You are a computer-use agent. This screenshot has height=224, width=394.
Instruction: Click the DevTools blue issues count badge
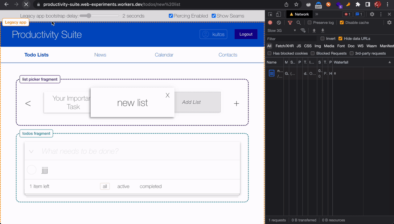click(359, 14)
